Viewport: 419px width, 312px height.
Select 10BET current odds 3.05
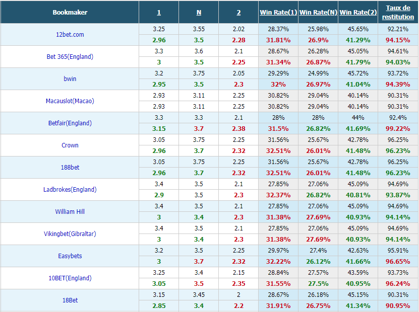tap(159, 283)
